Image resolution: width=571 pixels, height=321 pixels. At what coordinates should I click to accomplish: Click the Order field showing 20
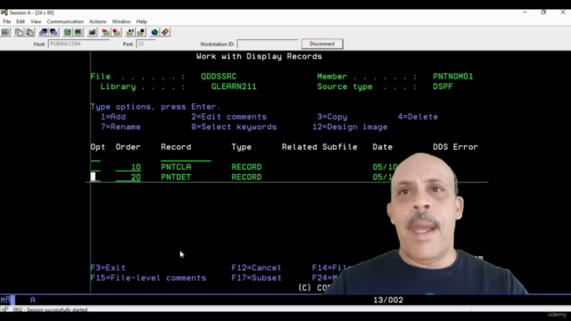(x=128, y=177)
